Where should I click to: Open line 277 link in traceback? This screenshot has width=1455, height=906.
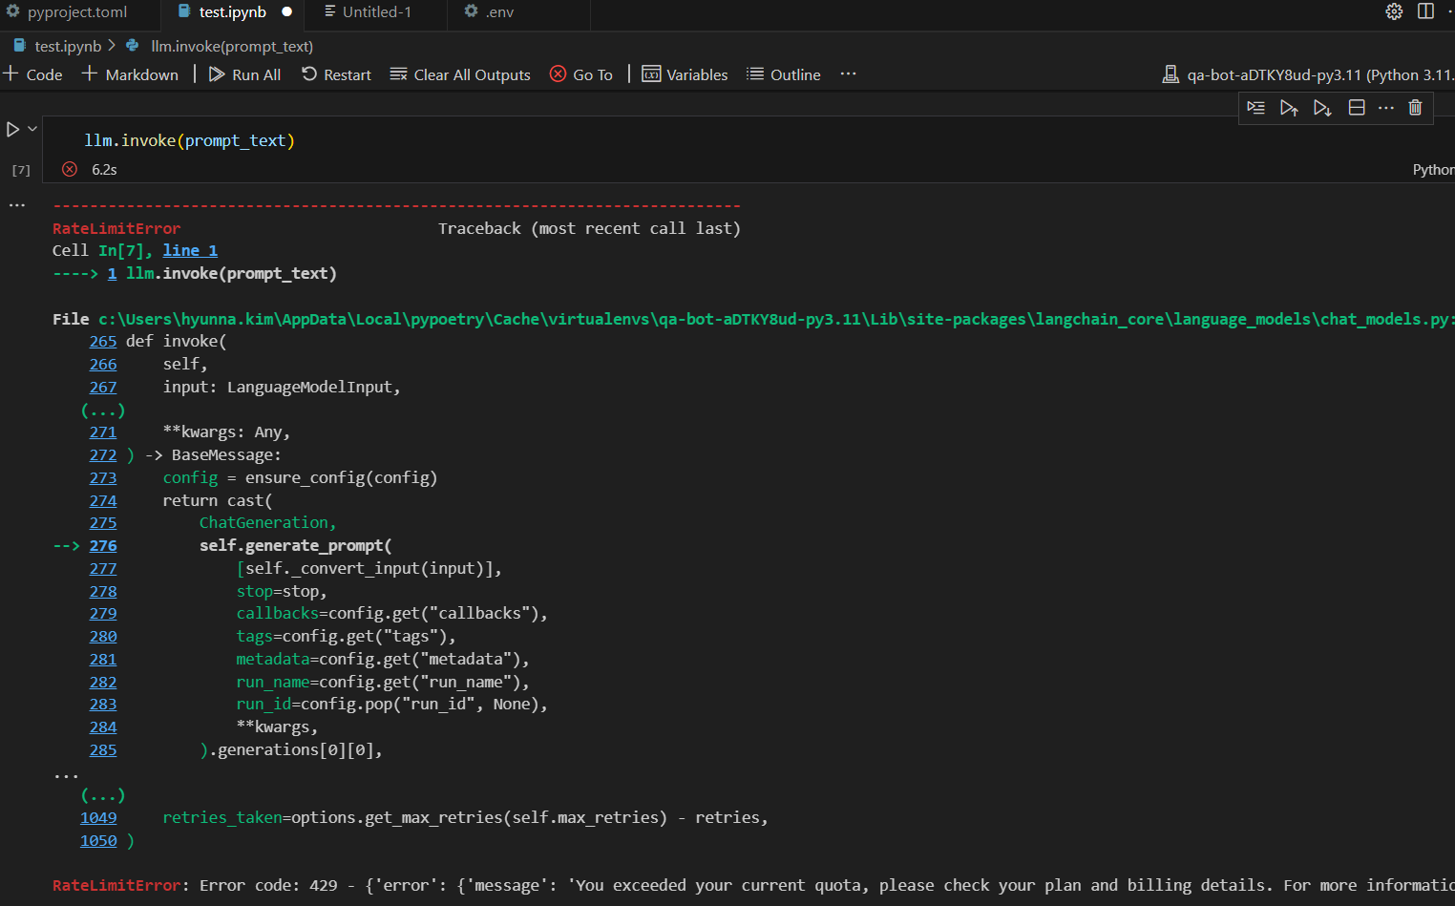103,568
